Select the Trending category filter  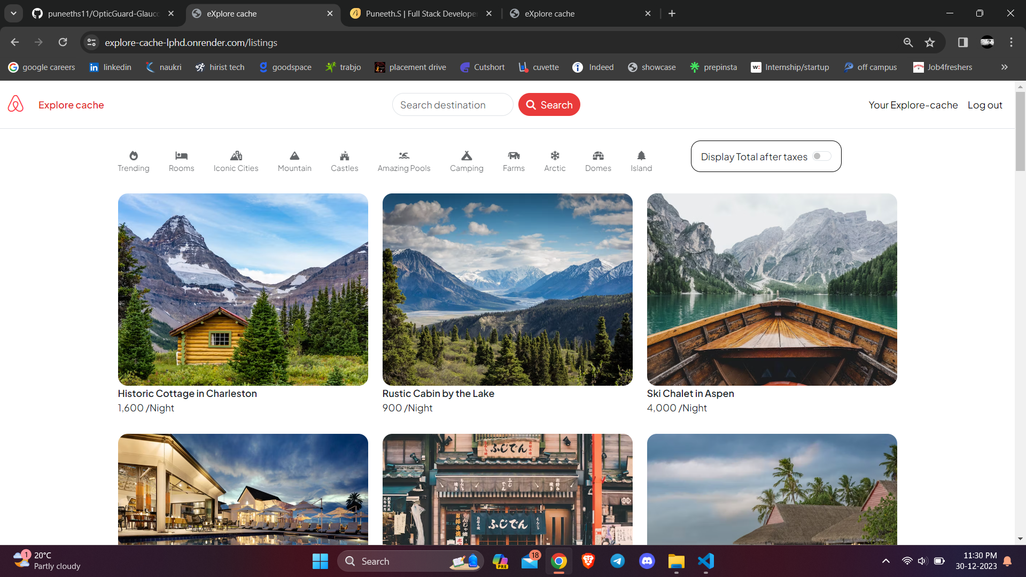pyautogui.click(x=134, y=161)
